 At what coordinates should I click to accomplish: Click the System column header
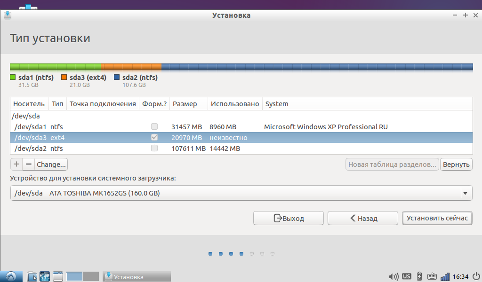point(367,104)
